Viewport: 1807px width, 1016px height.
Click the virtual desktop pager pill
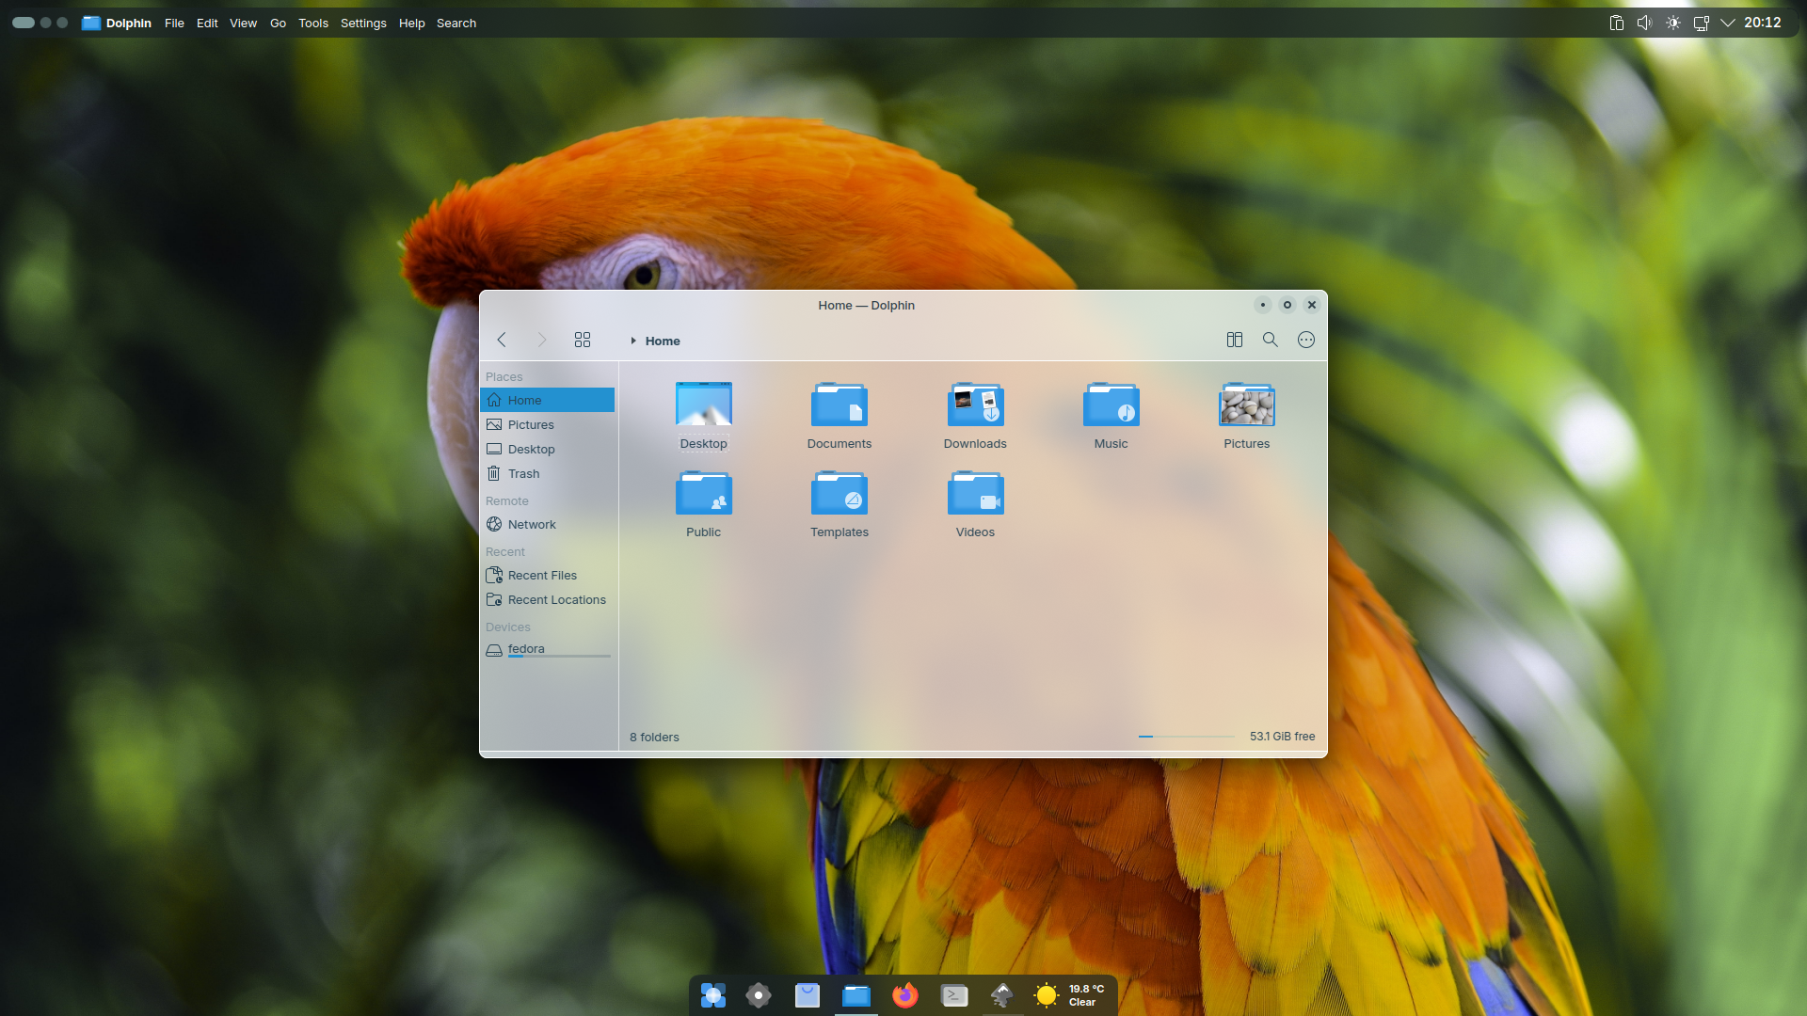coord(24,23)
